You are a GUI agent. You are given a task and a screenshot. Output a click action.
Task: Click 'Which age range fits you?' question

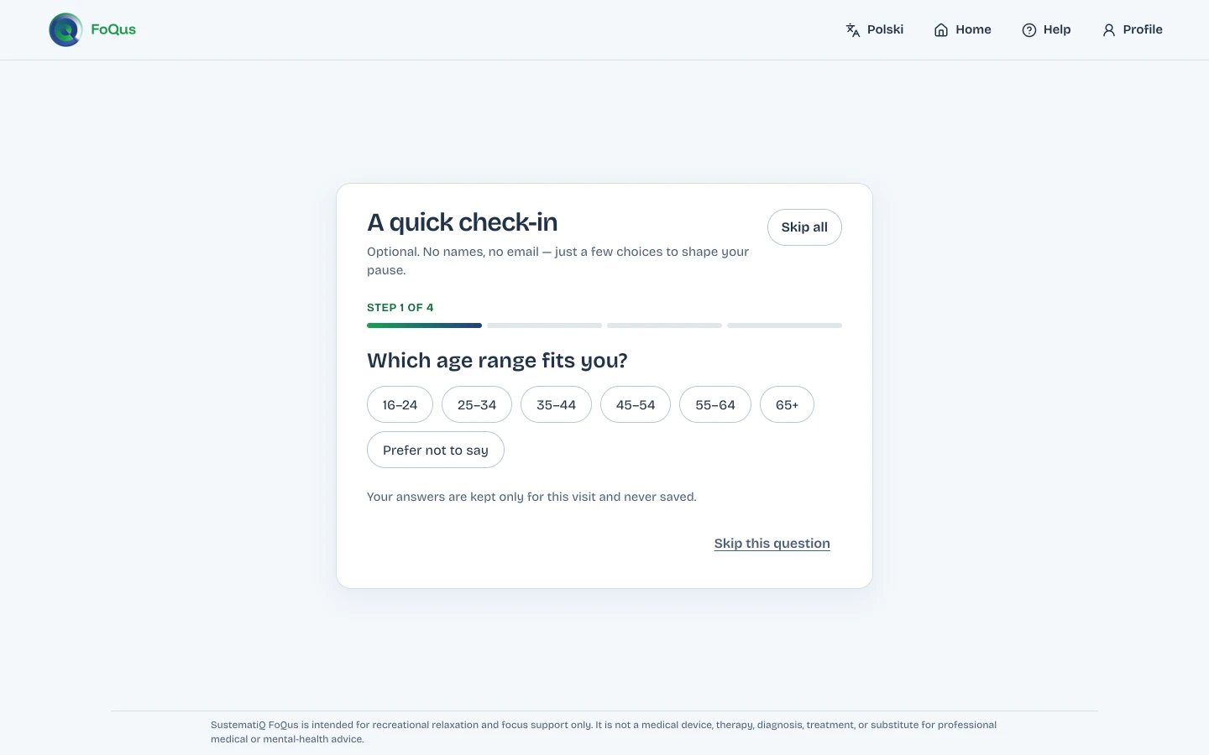coord(497,361)
